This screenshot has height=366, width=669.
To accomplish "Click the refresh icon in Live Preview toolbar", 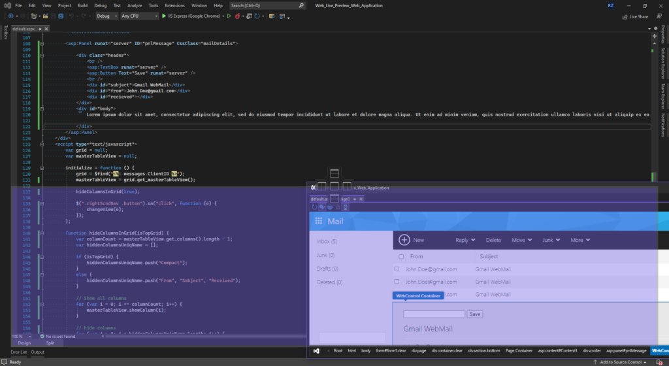I will coord(314,207).
